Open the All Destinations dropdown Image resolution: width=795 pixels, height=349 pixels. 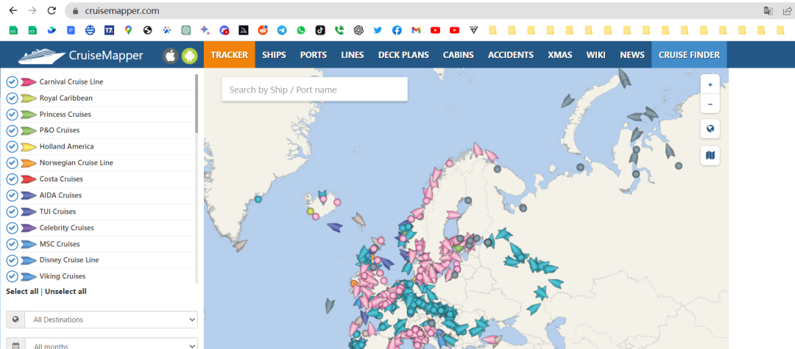coord(111,320)
